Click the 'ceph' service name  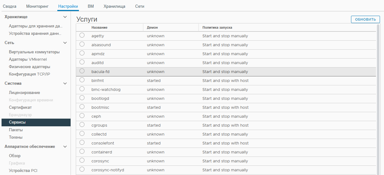click(x=96, y=116)
